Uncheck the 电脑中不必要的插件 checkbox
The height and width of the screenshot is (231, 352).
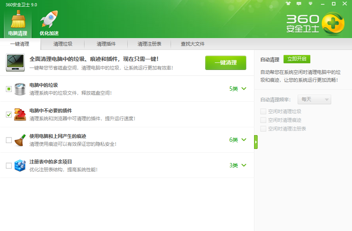click(x=9, y=114)
